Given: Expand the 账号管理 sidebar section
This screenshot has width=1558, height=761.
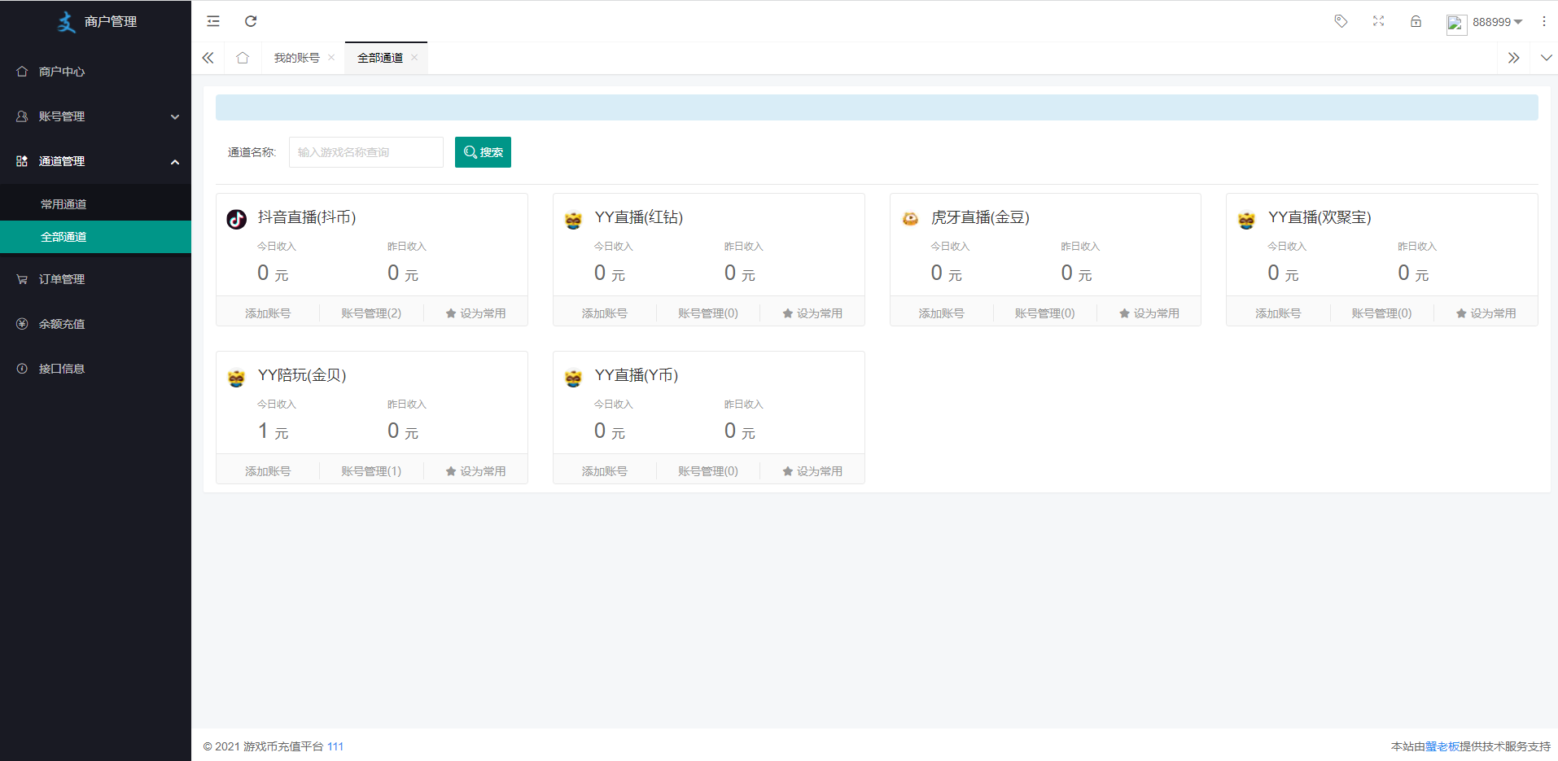Looking at the screenshot, I should 95,116.
